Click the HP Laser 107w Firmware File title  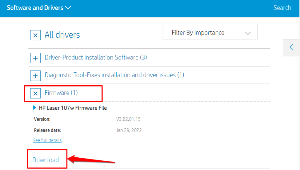tap(73, 108)
